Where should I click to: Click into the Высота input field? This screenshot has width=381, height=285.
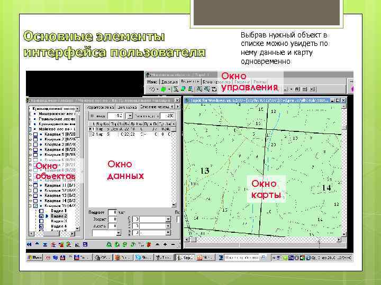click(113, 226)
